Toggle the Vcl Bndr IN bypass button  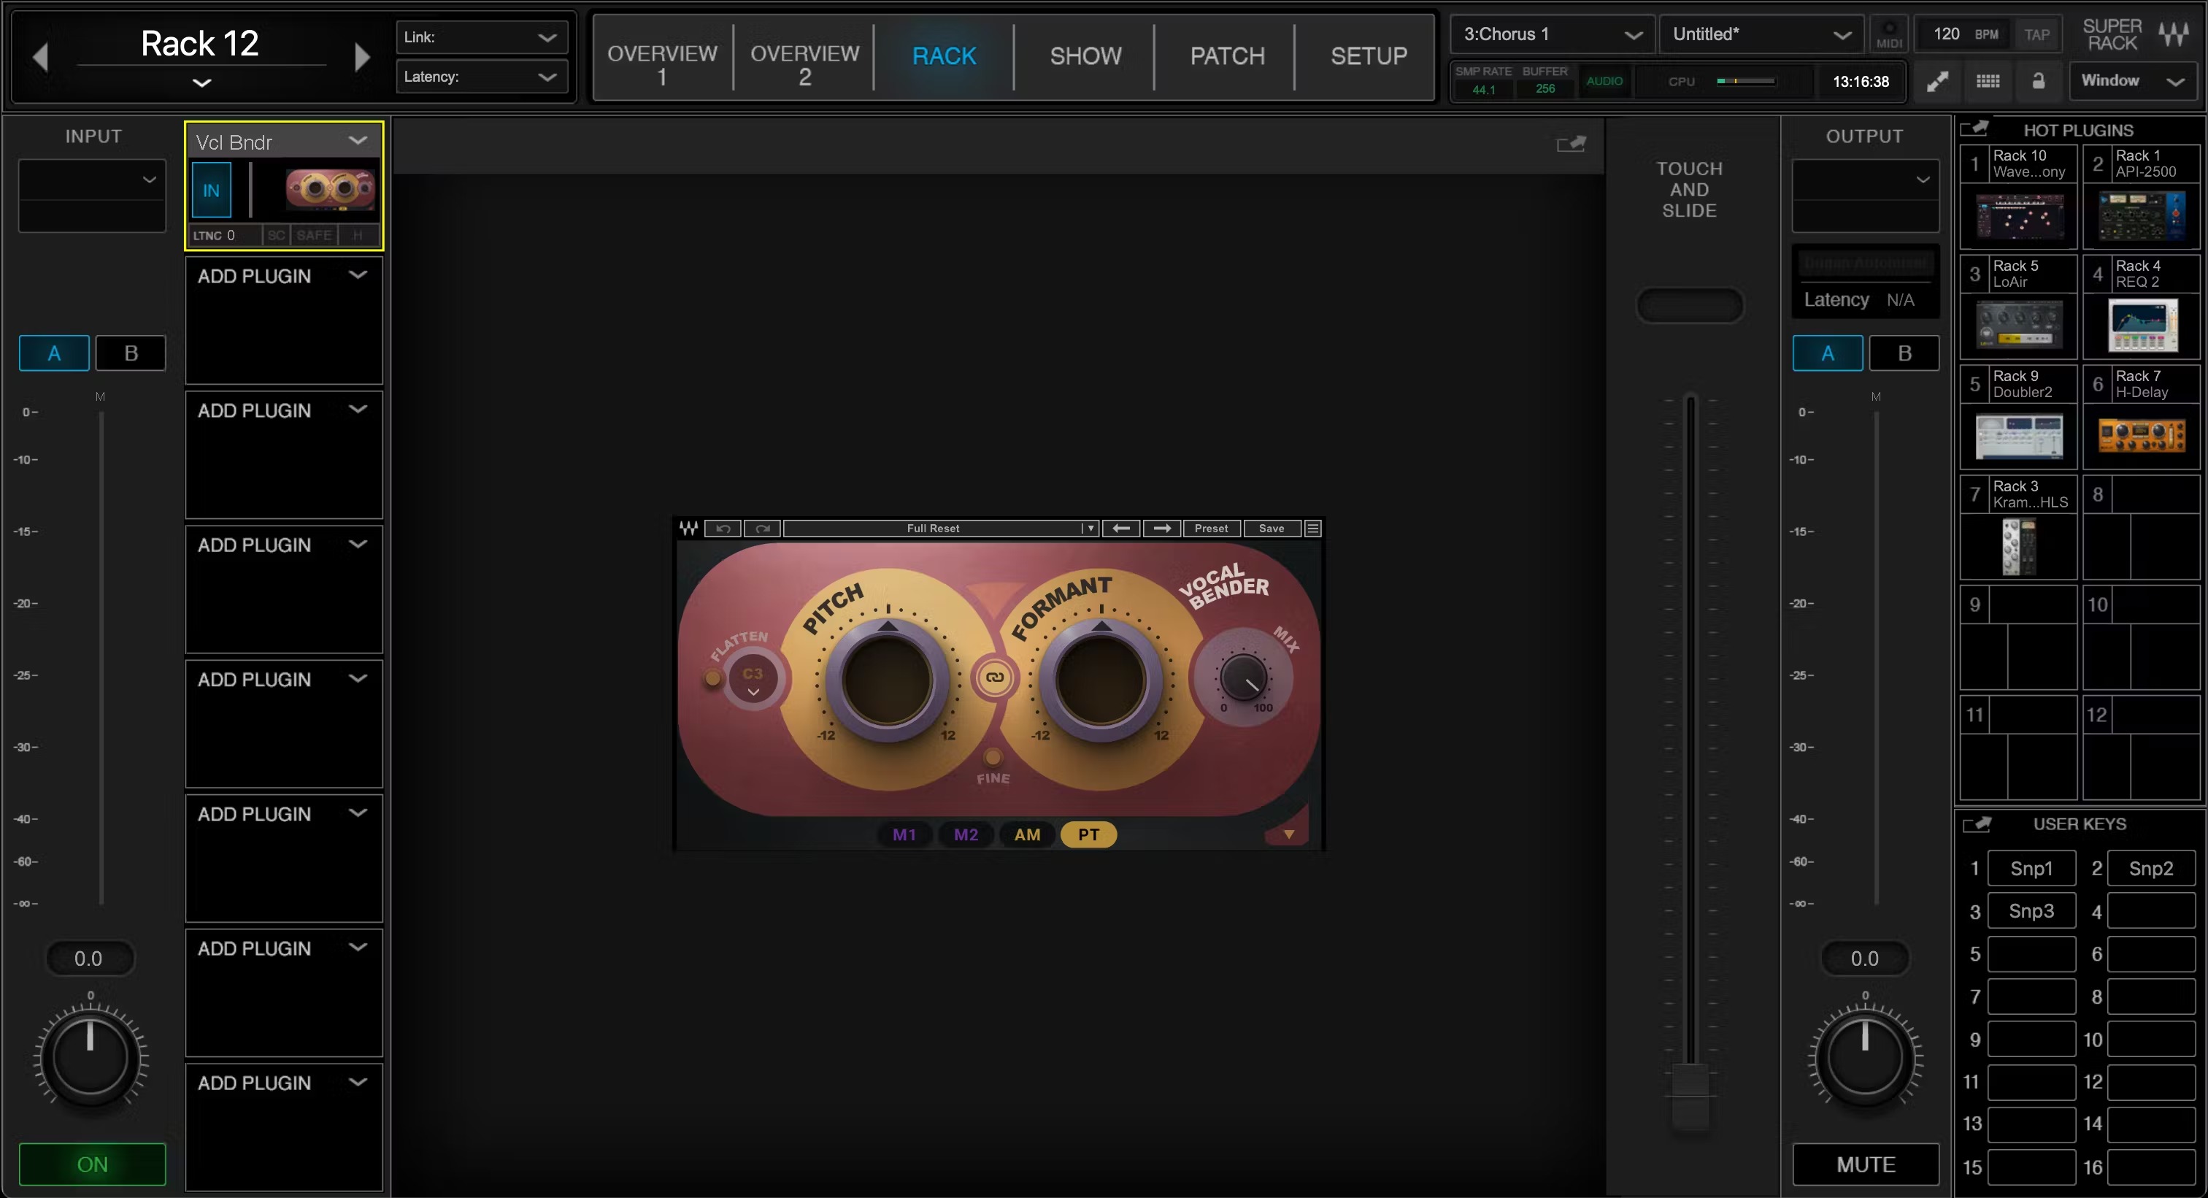point(211,191)
